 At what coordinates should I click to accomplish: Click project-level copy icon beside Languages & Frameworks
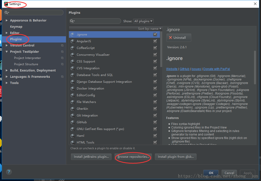click(x=62, y=77)
